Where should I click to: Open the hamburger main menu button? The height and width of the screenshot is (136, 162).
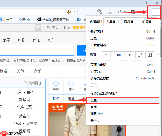coord(156,12)
